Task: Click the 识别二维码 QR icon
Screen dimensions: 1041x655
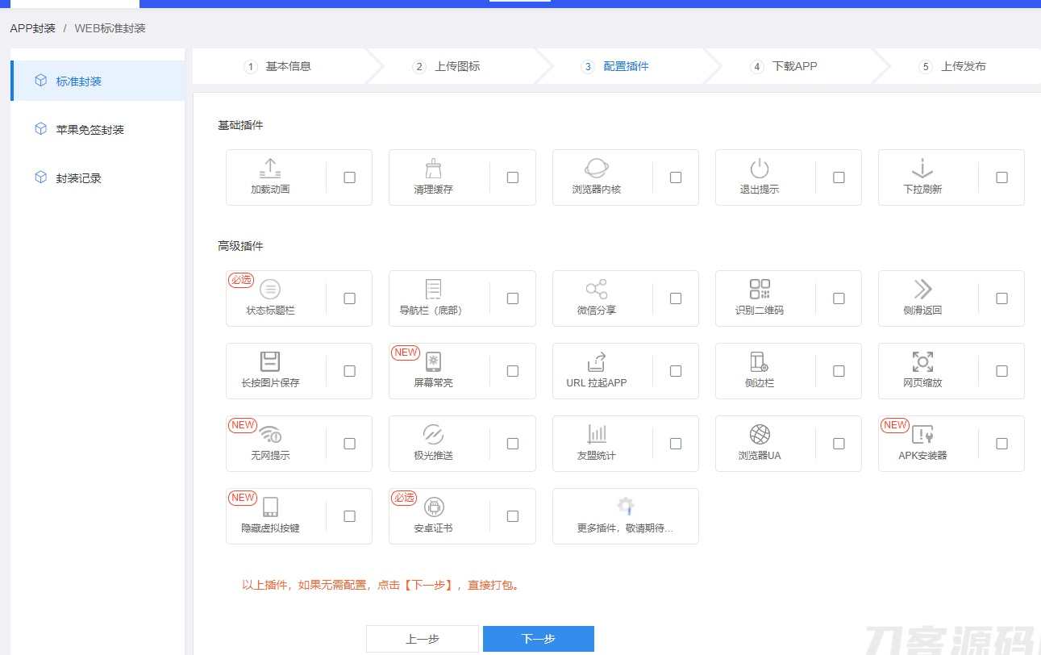Action: click(760, 289)
